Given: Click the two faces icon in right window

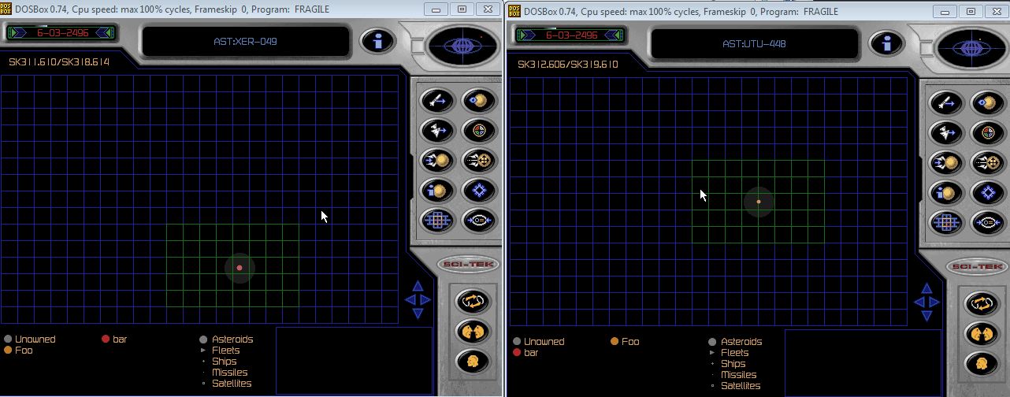Looking at the screenshot, I should click(x=981, y=334).
